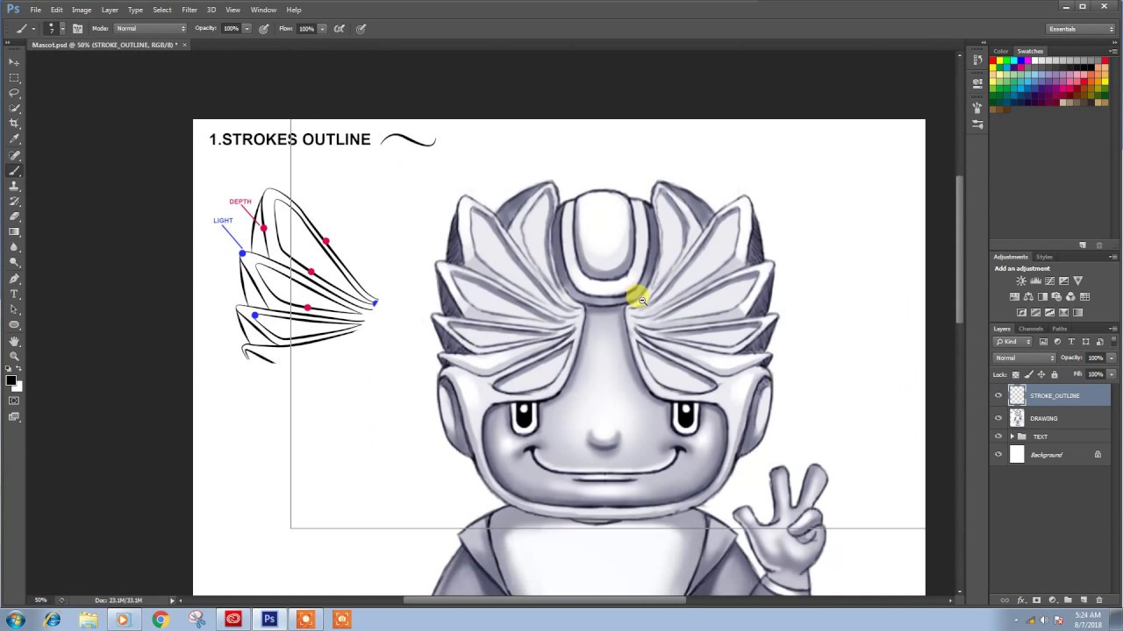Hide the STROKE_OUTLINE layer
The height and width of the screenshot is (631, 1123).
(x=998, y=395)
